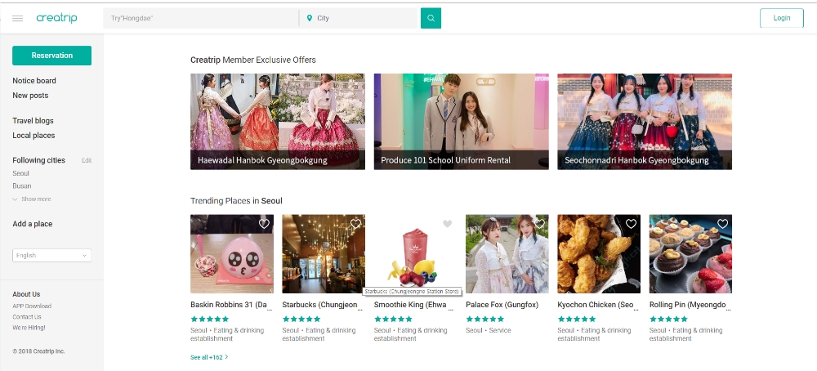
Task: Toggle heart on Starbucks Chungjeongno card
Action: tap(356, 224)
